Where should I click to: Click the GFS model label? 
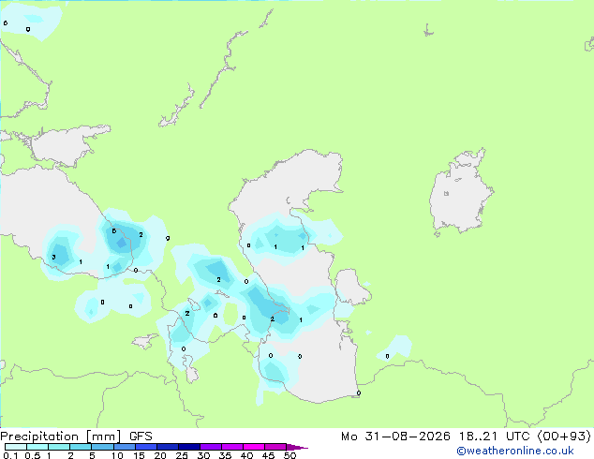pos(141,437)
